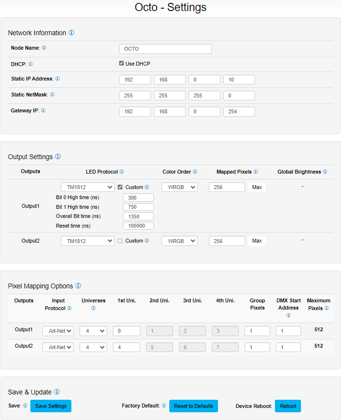
Task: Open Output2 Color Order WRGB dropdown
Action: tap(180, 241)
